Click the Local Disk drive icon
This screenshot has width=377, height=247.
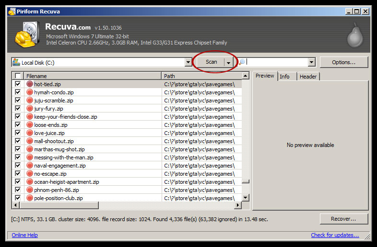coord(16,62)
